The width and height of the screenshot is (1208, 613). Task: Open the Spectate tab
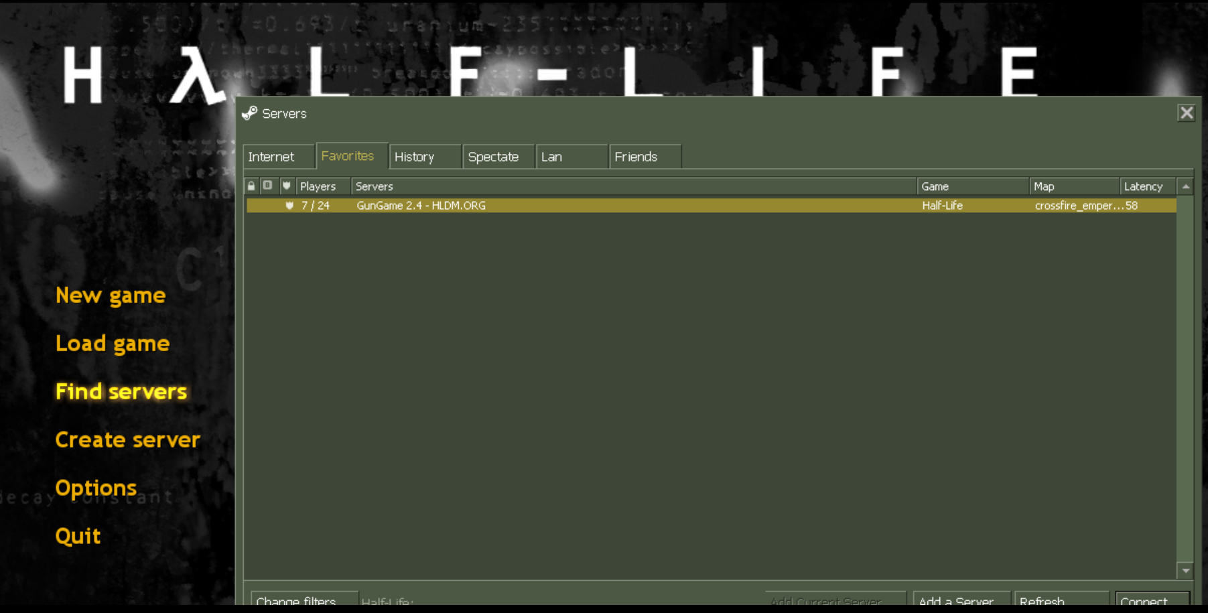pos(498,157)
